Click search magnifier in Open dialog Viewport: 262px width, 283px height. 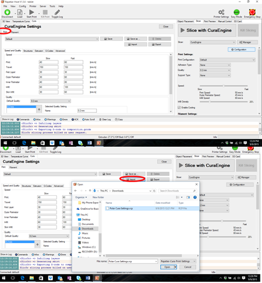tap(194, 191)
